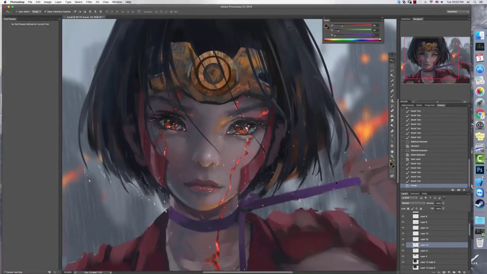Open the Image menu
The width and height of the screenshot is (487, 274).
point(48,2)
